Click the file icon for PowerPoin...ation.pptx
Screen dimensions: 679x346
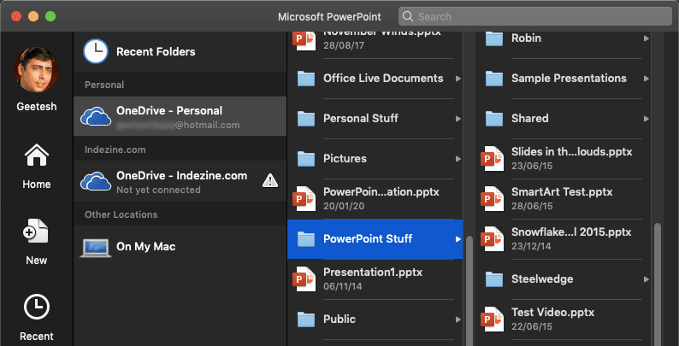(304, 198)
